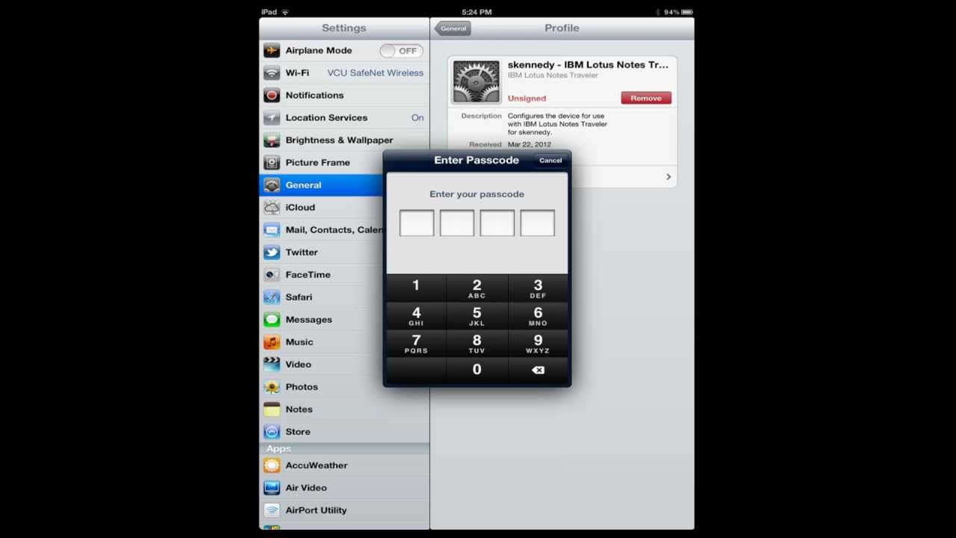Expand profile details chevron
956x538 pixels.
[x=668, y=177]
